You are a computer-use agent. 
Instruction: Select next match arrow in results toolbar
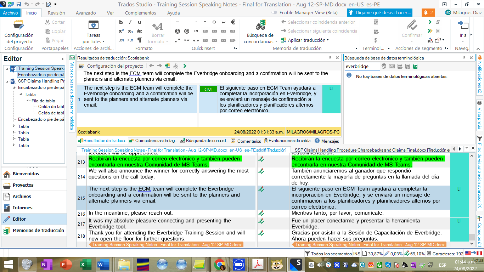coord(159,66)
